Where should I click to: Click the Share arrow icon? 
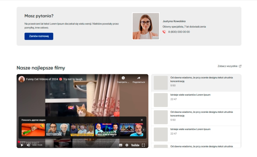(139, 78)
